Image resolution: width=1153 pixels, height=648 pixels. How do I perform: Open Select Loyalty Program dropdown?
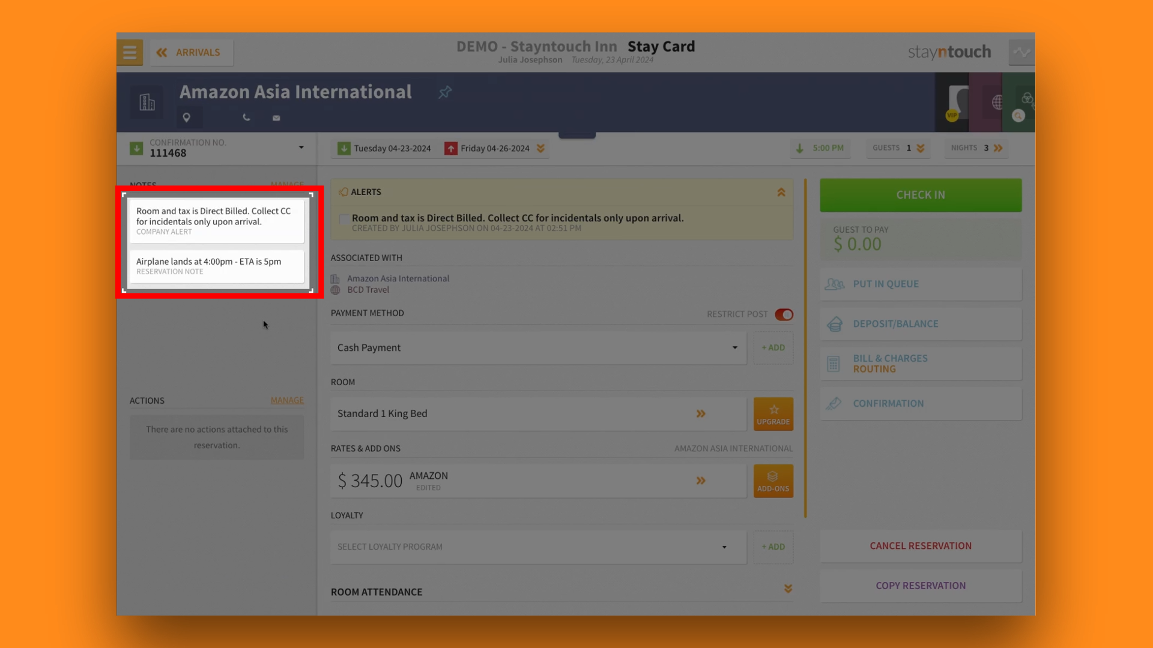538,547
